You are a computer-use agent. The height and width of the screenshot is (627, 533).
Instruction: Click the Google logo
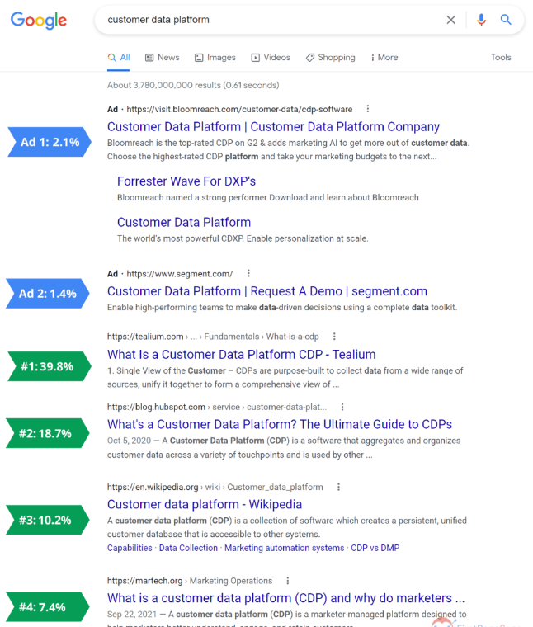coord(39,20)
